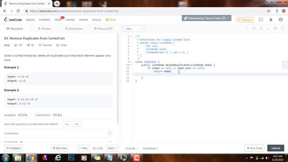Open the Contest nav item
This screenshot has height=162, width=288.
click(70, 20)
